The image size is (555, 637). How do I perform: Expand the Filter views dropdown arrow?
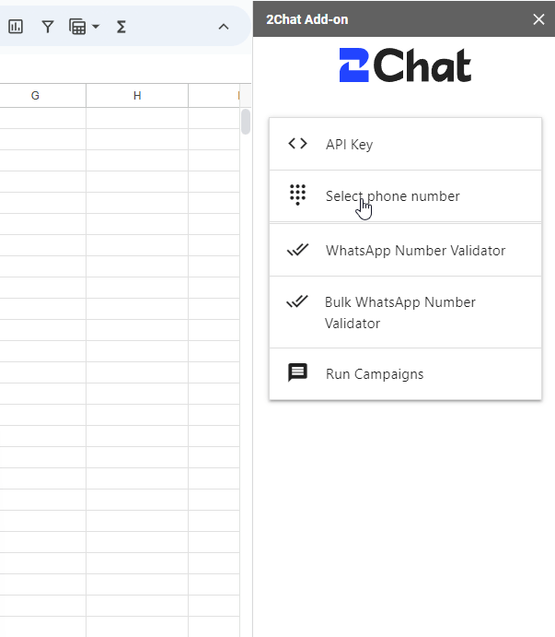click(x=96, y=27)
